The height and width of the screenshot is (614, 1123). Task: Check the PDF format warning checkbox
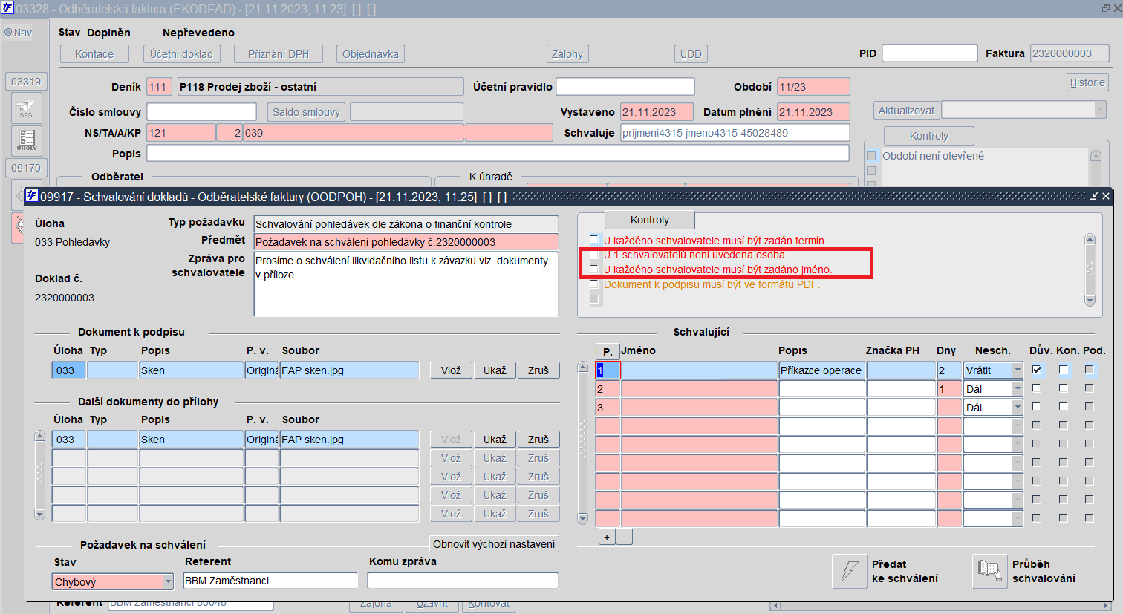pos(593,284)
